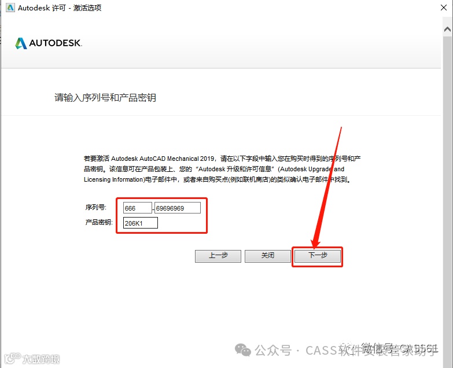Click the scrollbar up arrow

[447, 29]
